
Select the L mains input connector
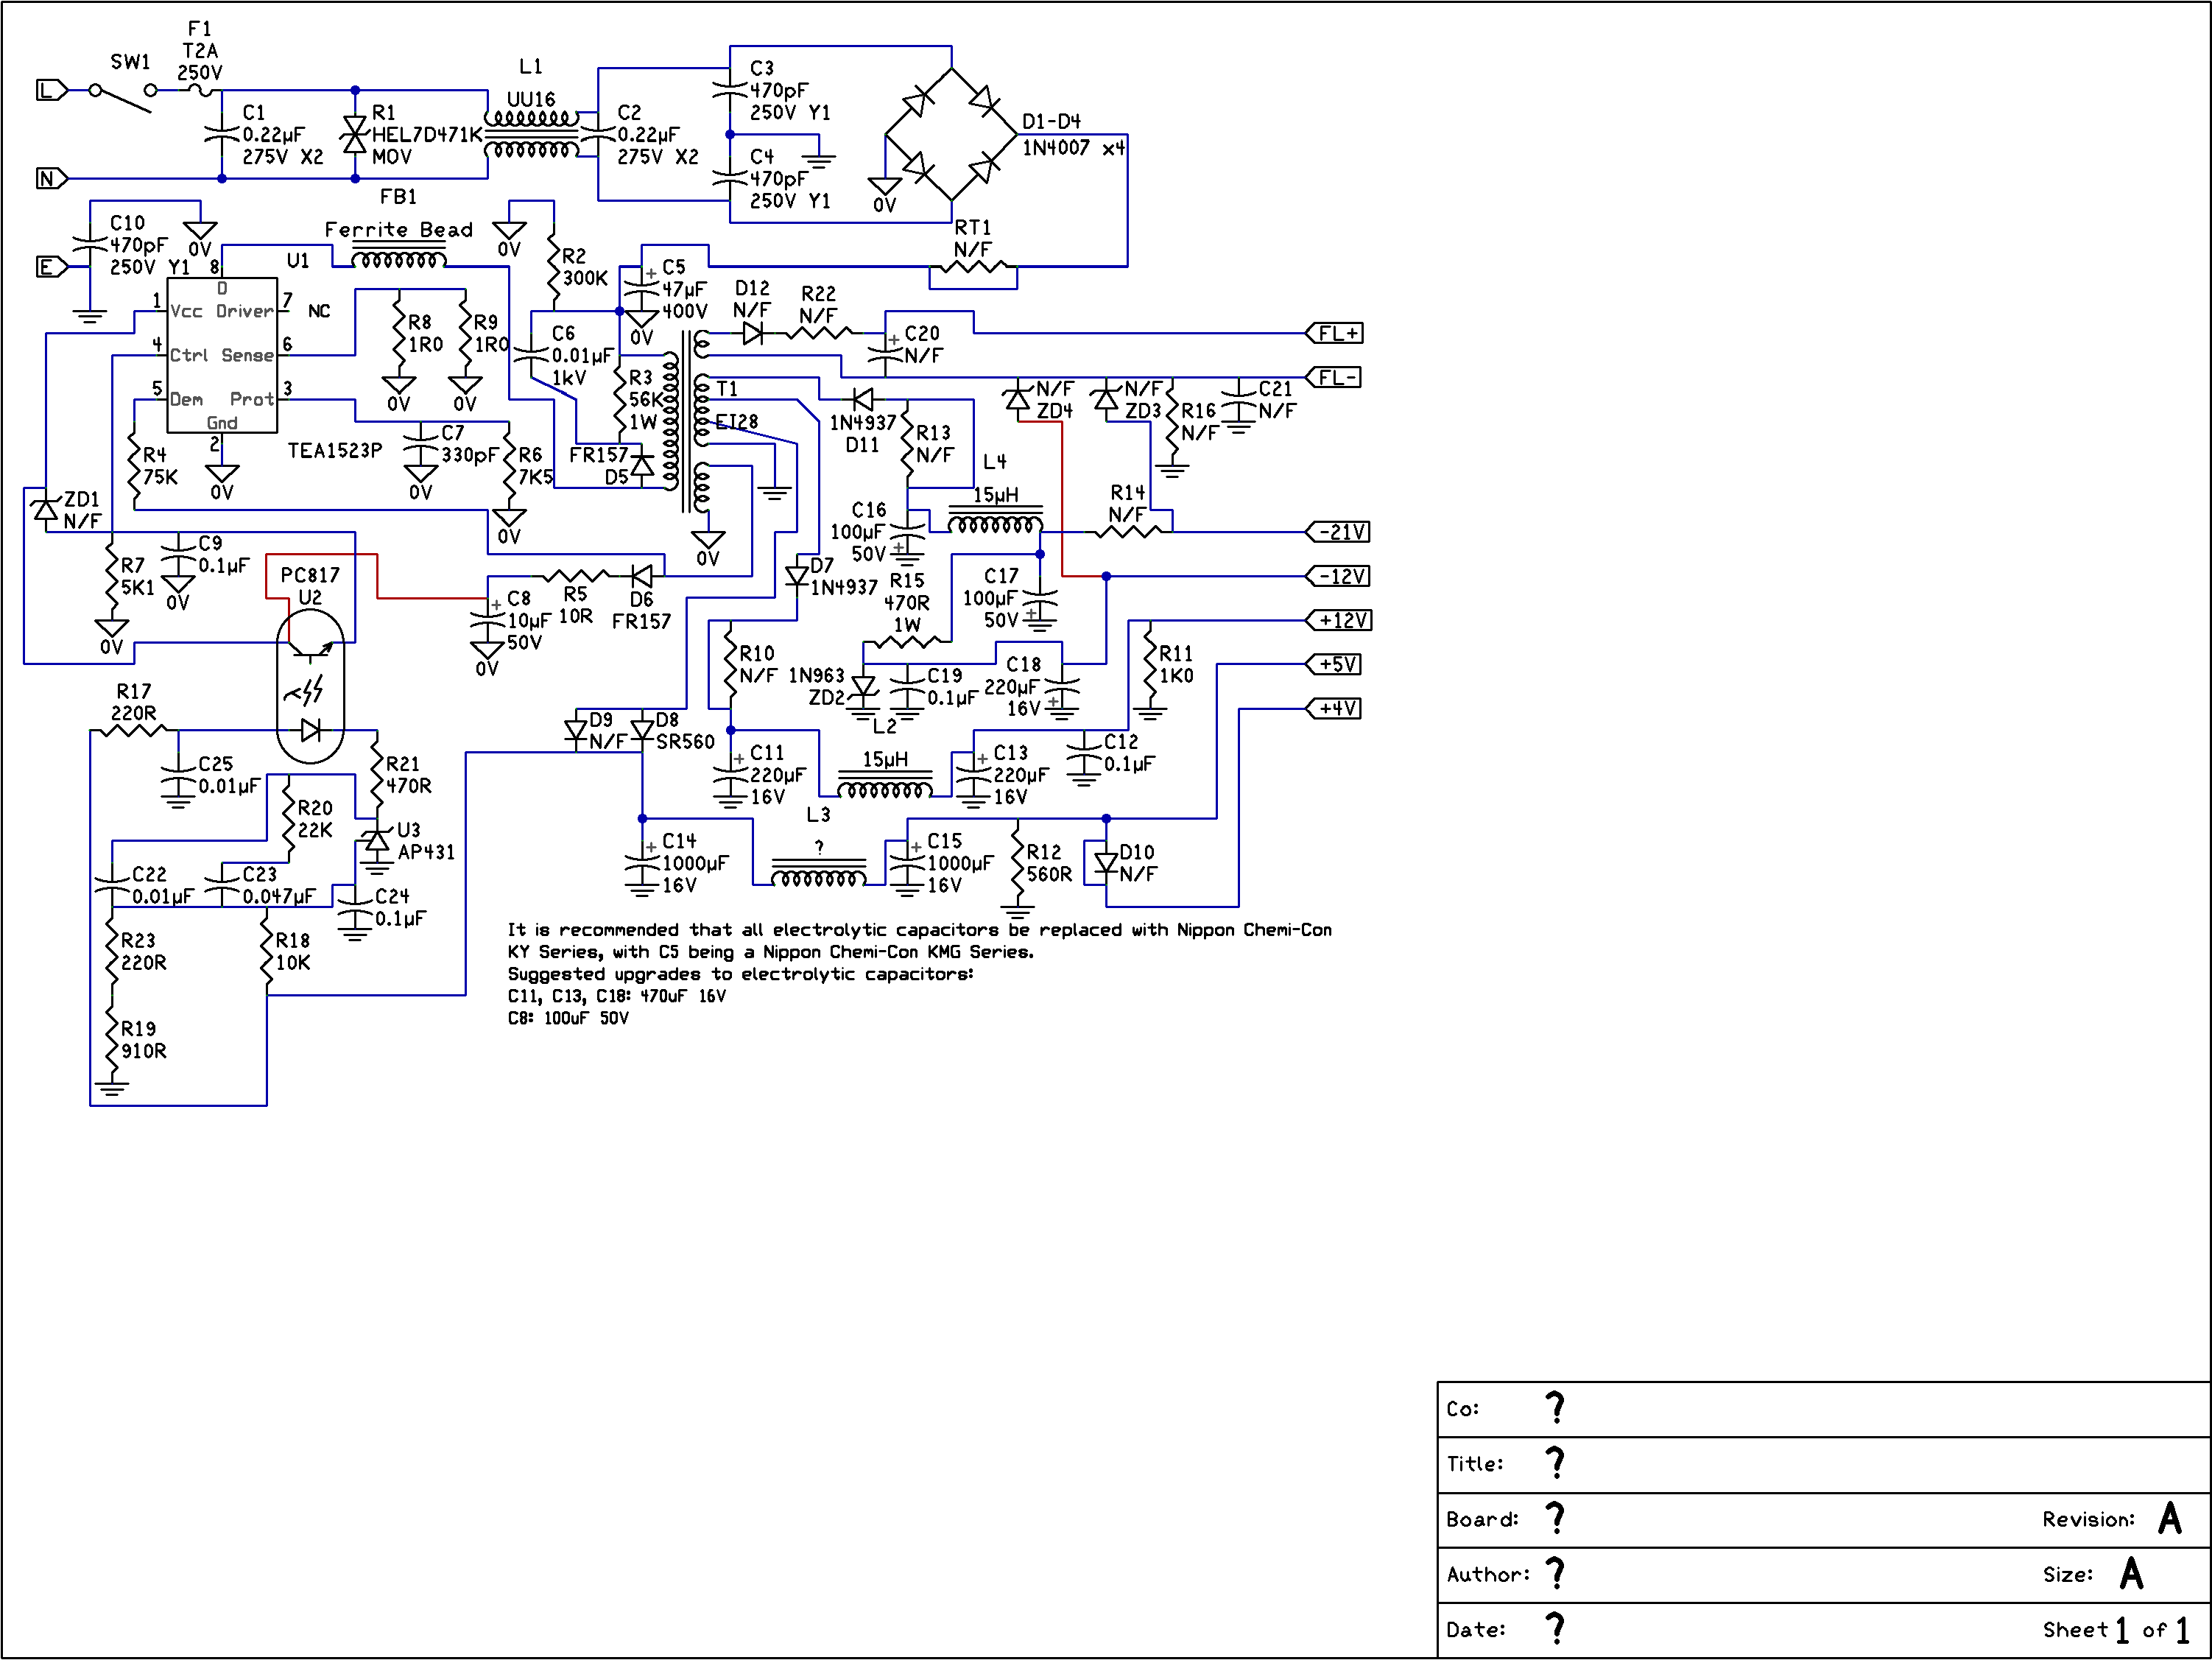(52, 90)
